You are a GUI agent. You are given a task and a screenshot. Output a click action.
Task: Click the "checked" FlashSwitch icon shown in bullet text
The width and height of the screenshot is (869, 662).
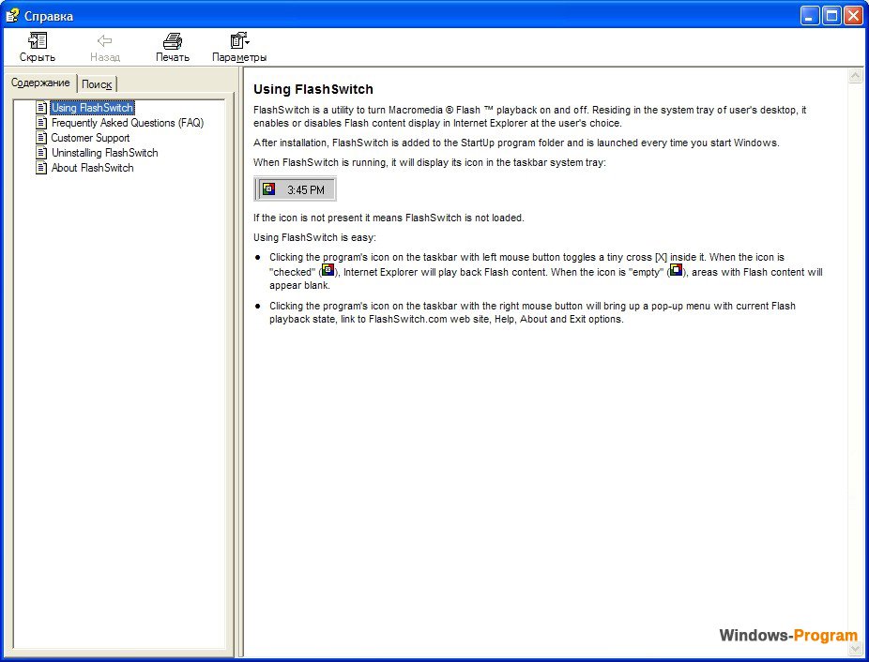329,271
